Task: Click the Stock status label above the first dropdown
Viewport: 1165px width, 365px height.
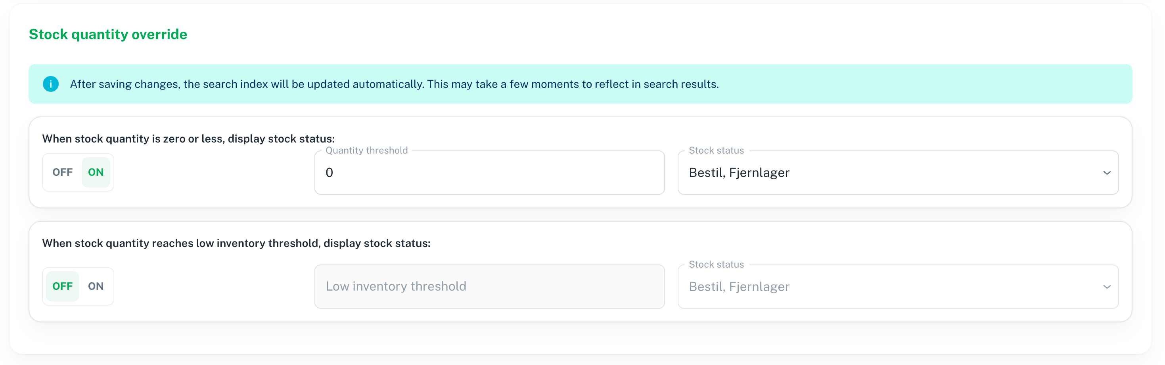Action: (717, 150)
